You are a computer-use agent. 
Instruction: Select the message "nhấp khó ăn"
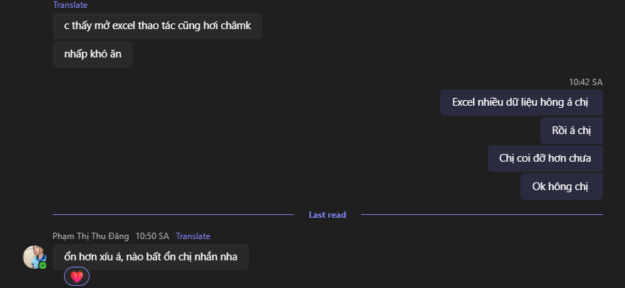coord(92,55)
